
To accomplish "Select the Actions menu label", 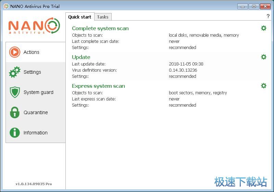I will (31, 52).
